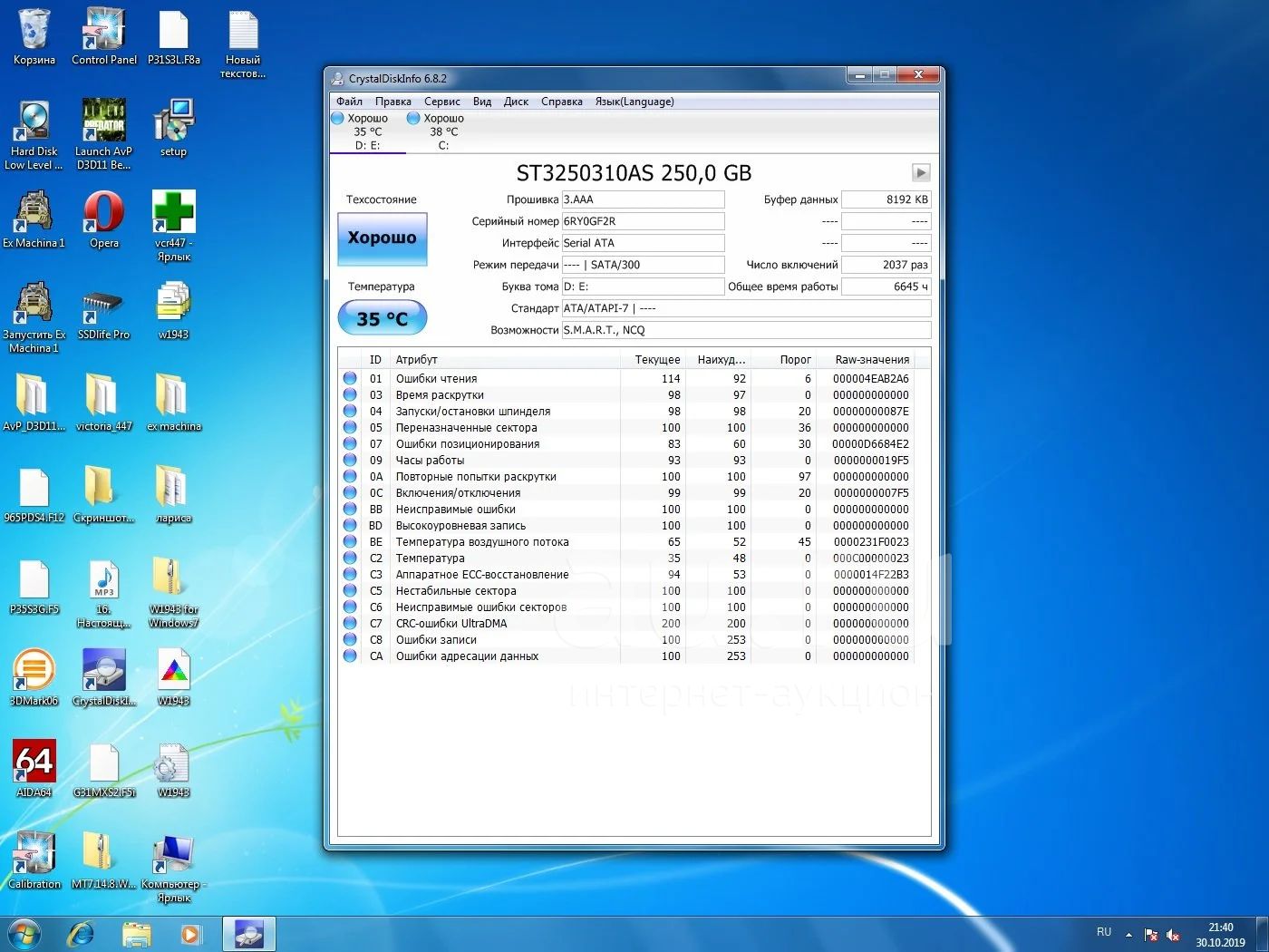Open the Opera browser shortcut
Viewport: 1269px width, 952px height.
coord(103,219)
